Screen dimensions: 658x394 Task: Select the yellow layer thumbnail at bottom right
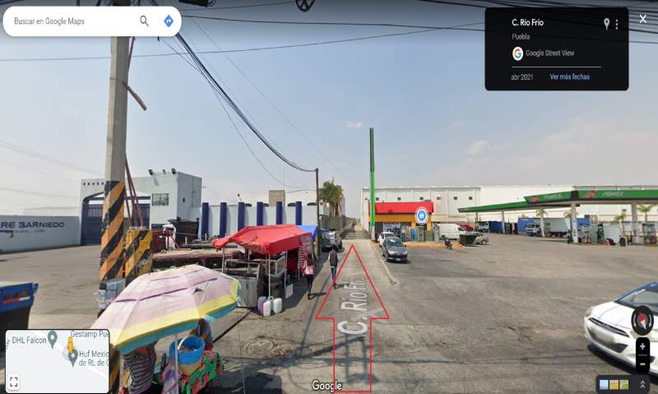click(x=614, y=384)
